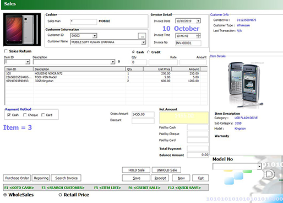
Task: Click F6 CREDIT SALE shortcut label
Action: pyautogui.click(x=144, y=188)
